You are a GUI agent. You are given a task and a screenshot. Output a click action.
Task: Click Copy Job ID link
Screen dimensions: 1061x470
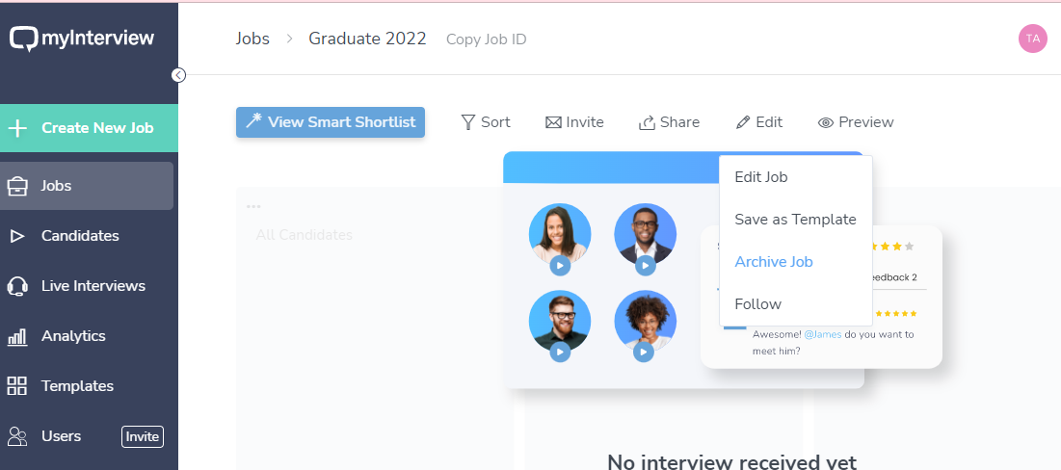(486, 39)
